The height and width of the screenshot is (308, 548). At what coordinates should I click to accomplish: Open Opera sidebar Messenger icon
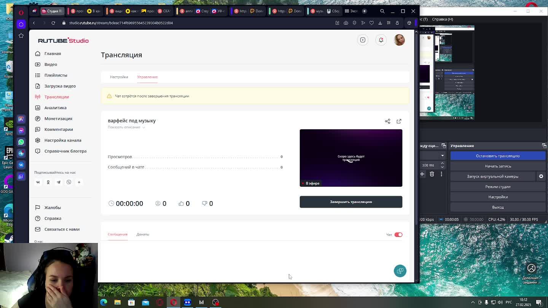[x=21, y=130]
